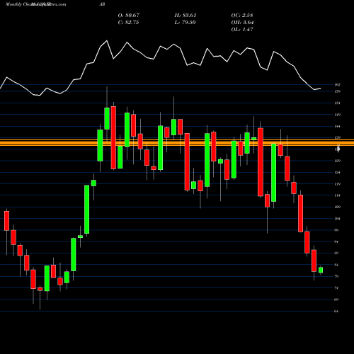354x354 pixels.
Task: Click the highest peak of white indicator line
Action: (x=107, y=41)
